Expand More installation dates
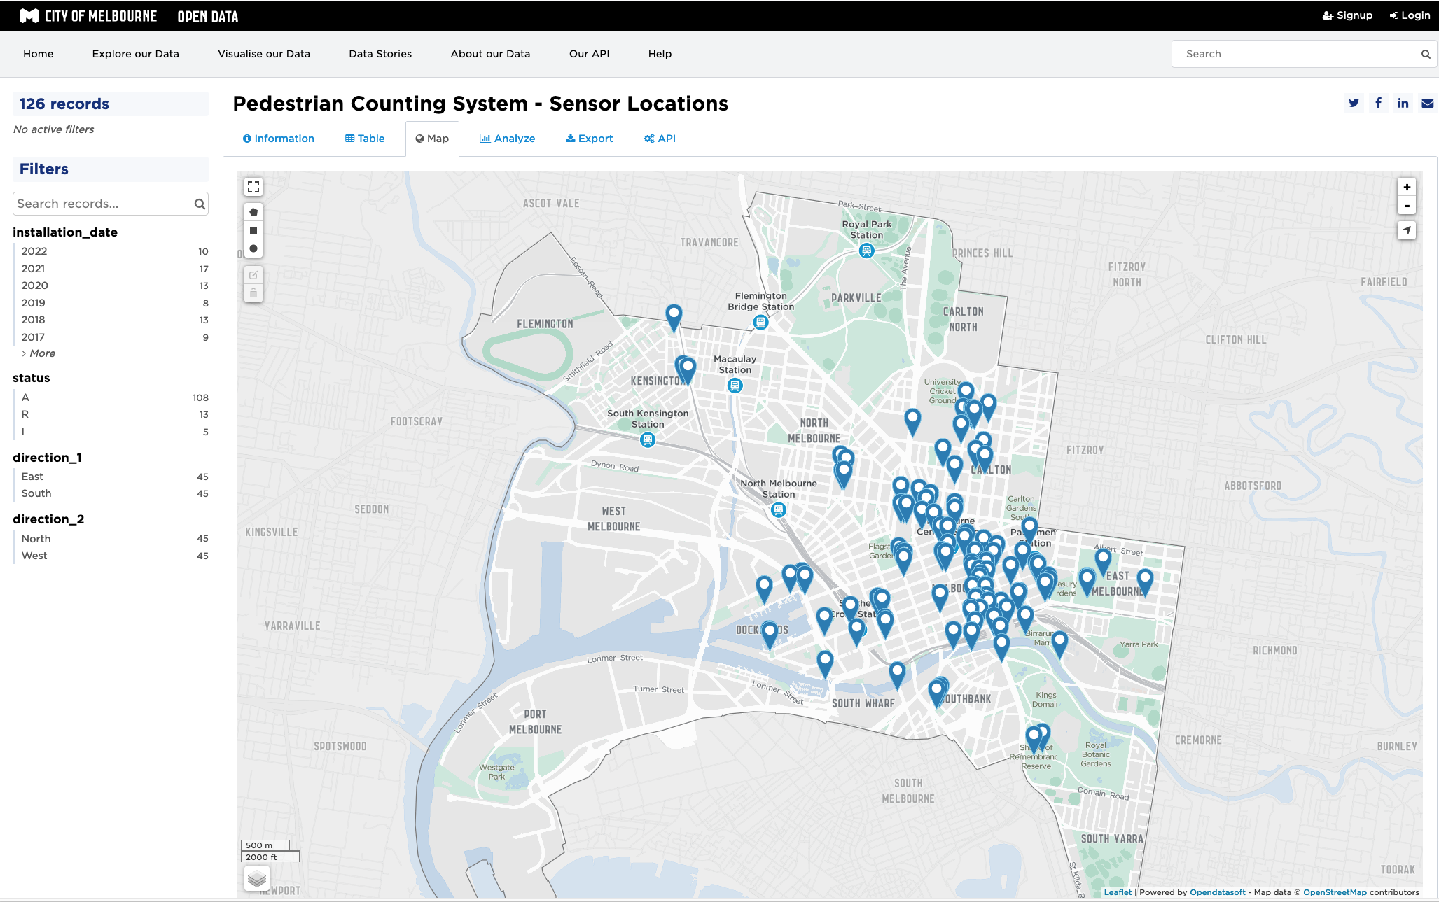This screenshot has height=902, width=1439. 42,353
